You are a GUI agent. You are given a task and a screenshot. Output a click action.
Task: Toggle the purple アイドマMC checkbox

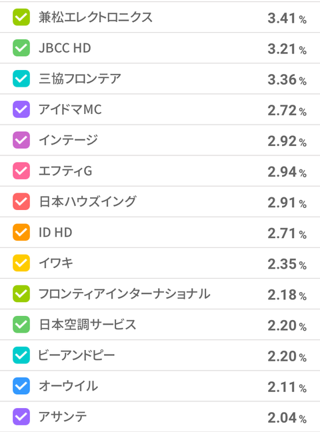point(21,109)
